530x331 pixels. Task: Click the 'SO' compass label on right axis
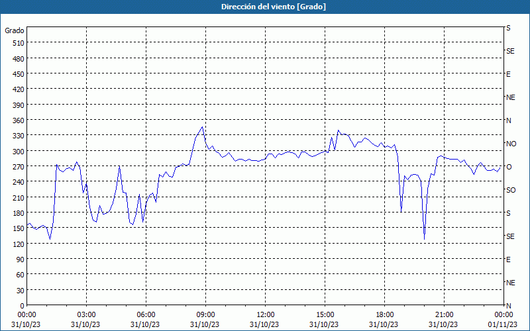coord(511,190)
